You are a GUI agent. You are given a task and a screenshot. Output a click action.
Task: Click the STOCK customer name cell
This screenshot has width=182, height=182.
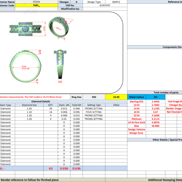pos(36,2)
